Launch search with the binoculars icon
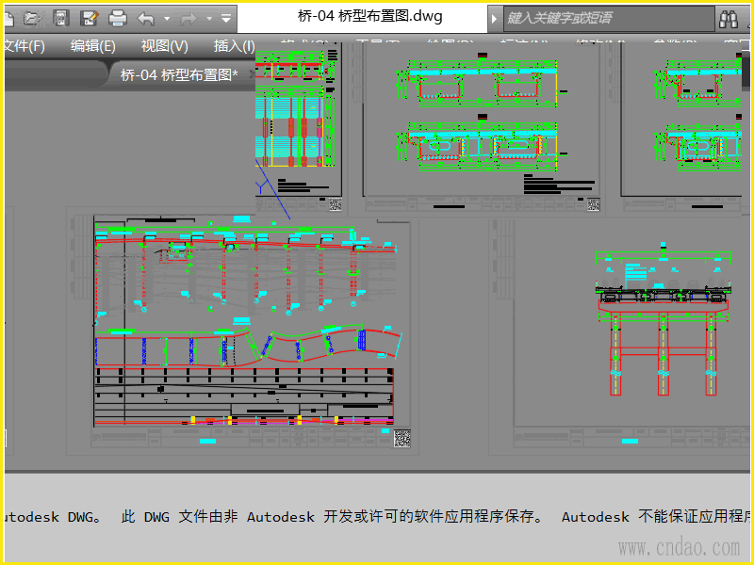The width and height of the screenshot is (754, 565). tap(729, 19)
